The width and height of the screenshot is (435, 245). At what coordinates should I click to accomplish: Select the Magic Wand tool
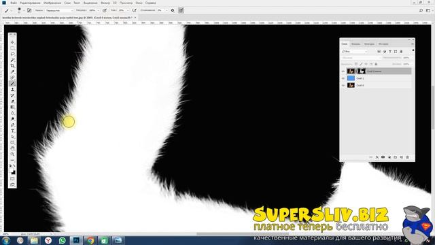click(12, 60)
